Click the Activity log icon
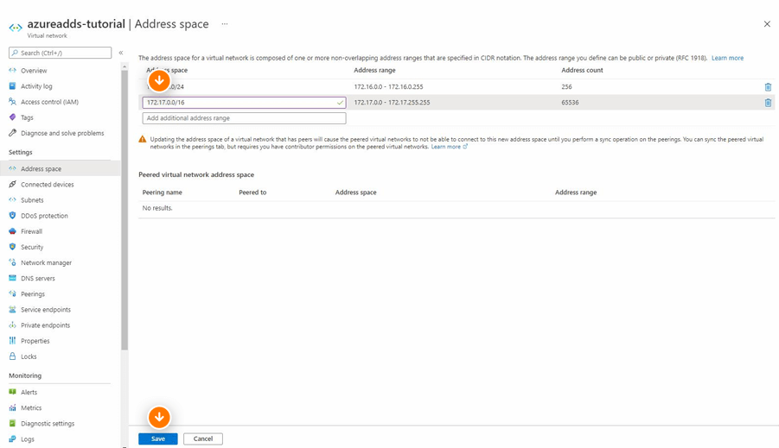 coord(12,85)
